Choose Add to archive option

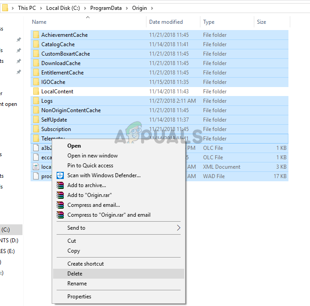[x=119, y=185]
